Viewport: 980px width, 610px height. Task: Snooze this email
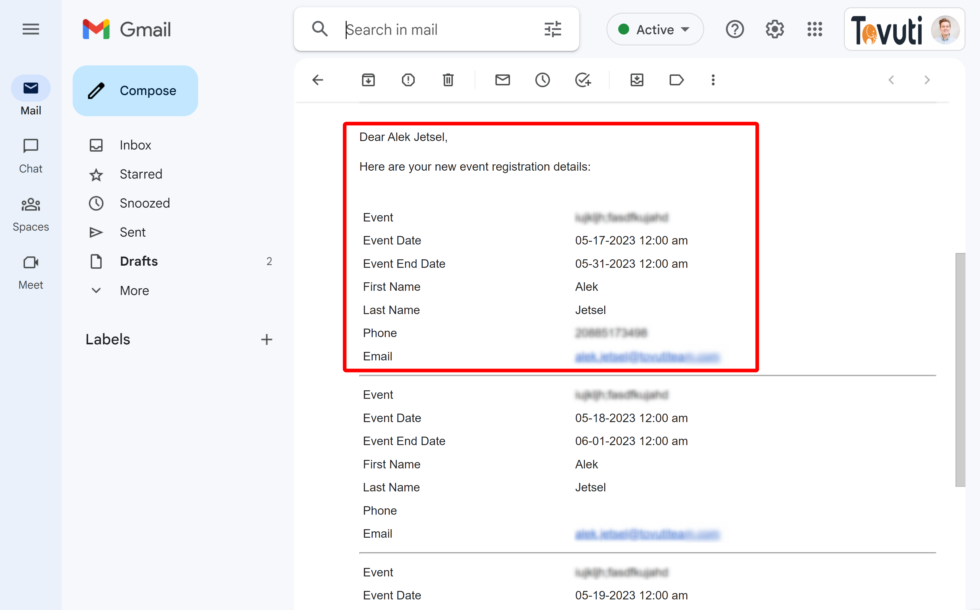[542, 80]
